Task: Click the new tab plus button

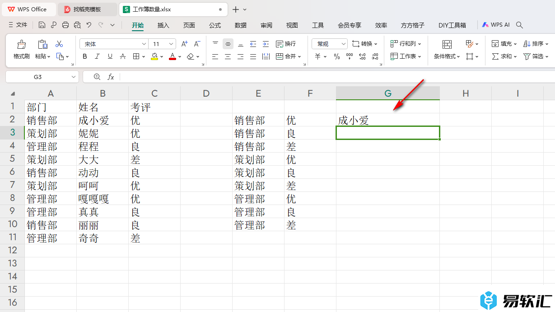Action: click(235, 9)
